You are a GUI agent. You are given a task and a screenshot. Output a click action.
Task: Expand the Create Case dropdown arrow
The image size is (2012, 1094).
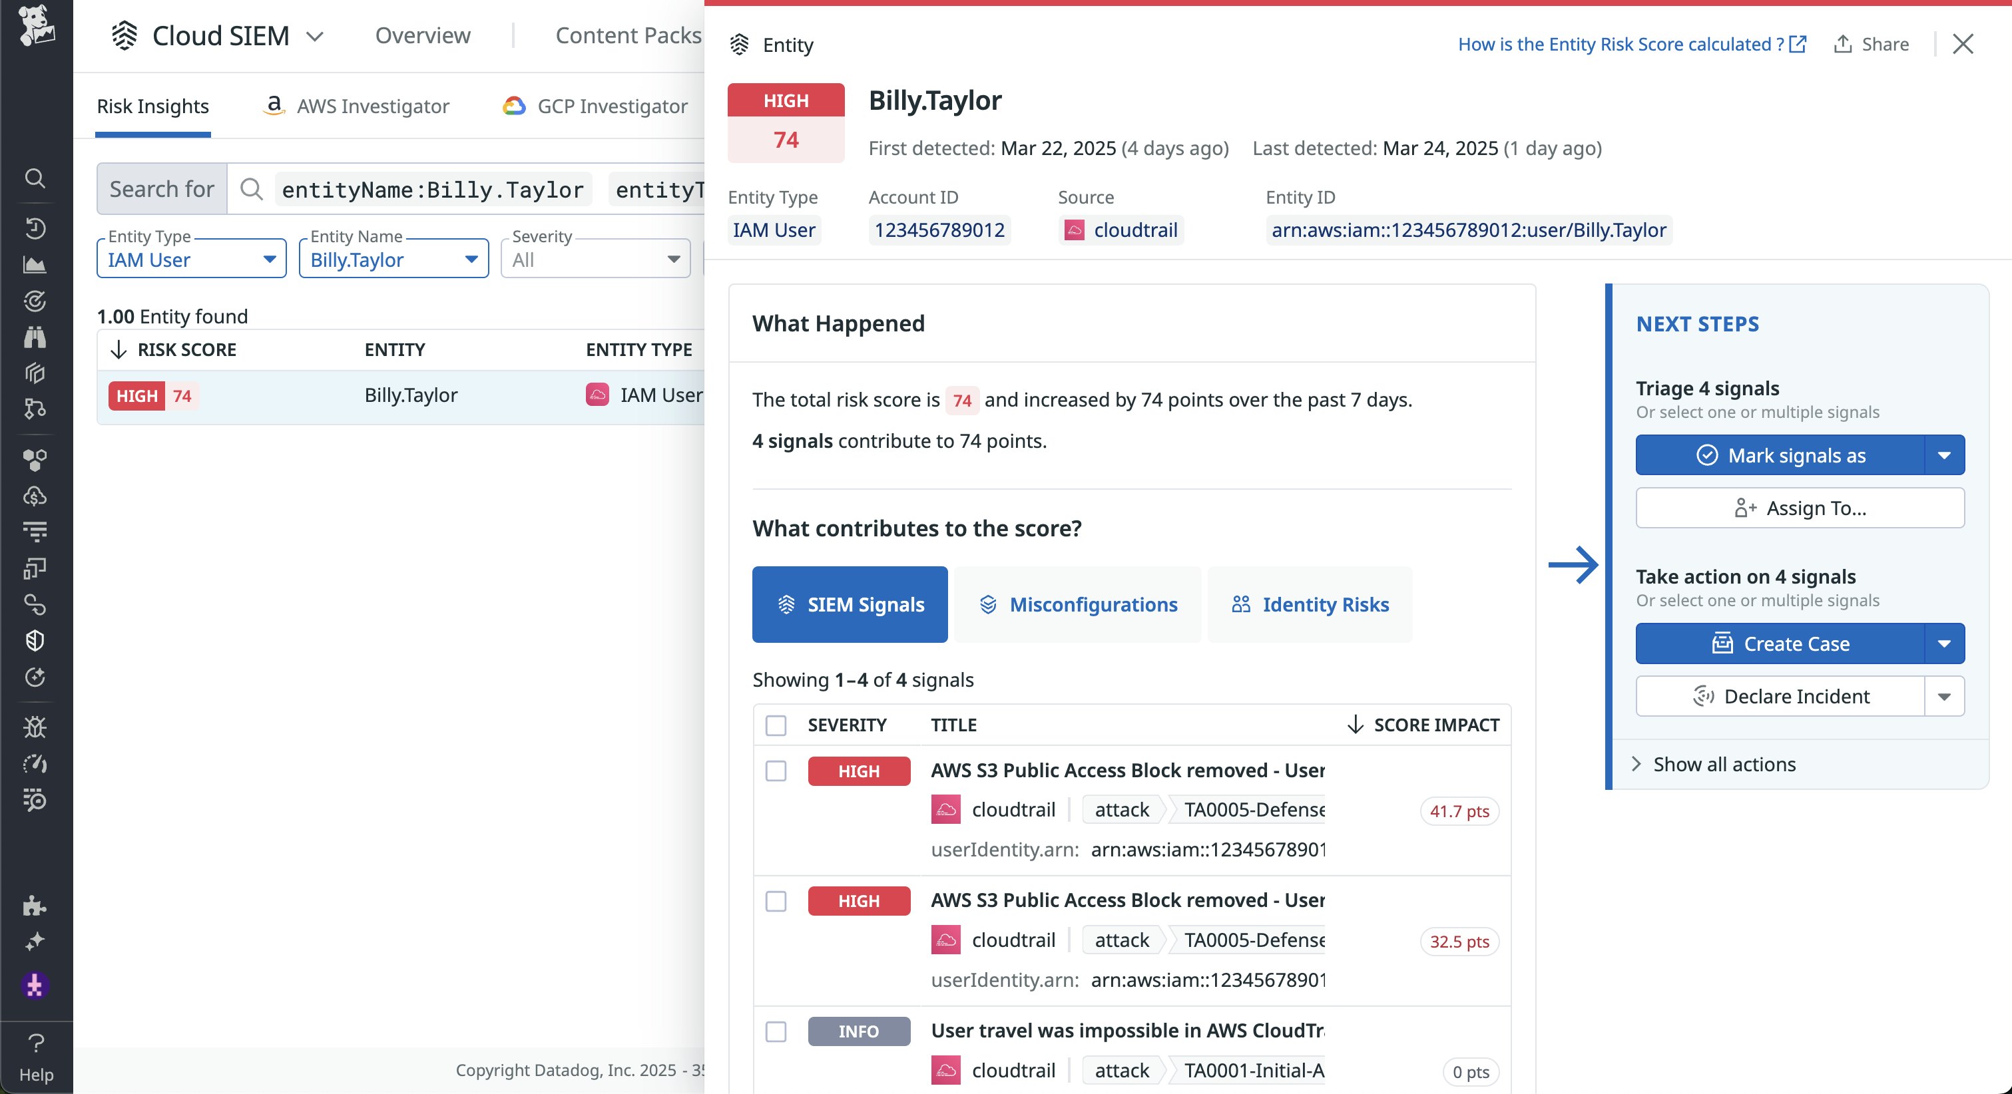[x=1944, y=644]
